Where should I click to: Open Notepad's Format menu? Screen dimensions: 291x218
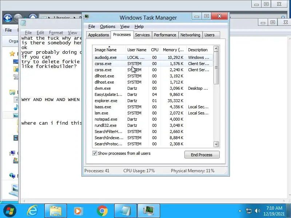coord(56,33)
